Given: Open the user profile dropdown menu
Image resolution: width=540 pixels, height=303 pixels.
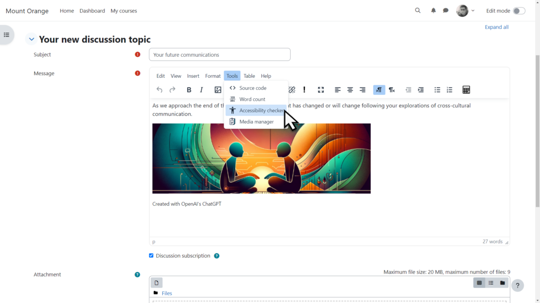Looking at the screenshot, I should pos(466,11).
